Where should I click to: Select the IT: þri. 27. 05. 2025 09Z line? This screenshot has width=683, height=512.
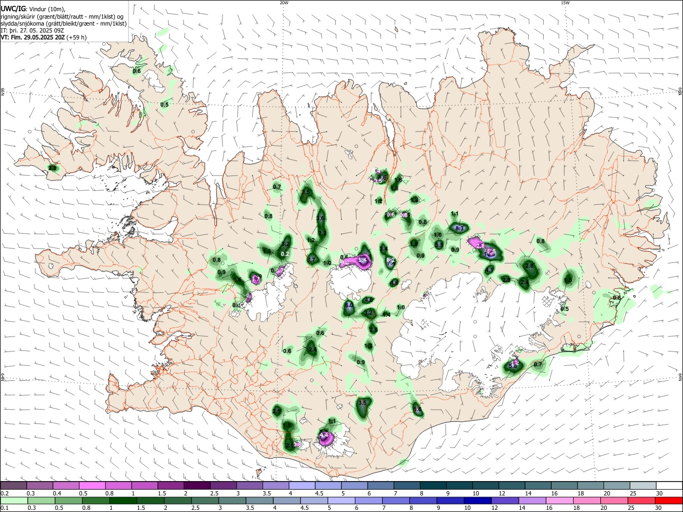[33, 30]
